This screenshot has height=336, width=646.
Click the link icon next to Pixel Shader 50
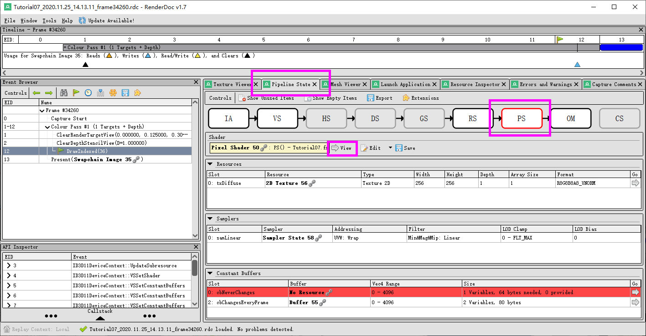click(264, 148)
